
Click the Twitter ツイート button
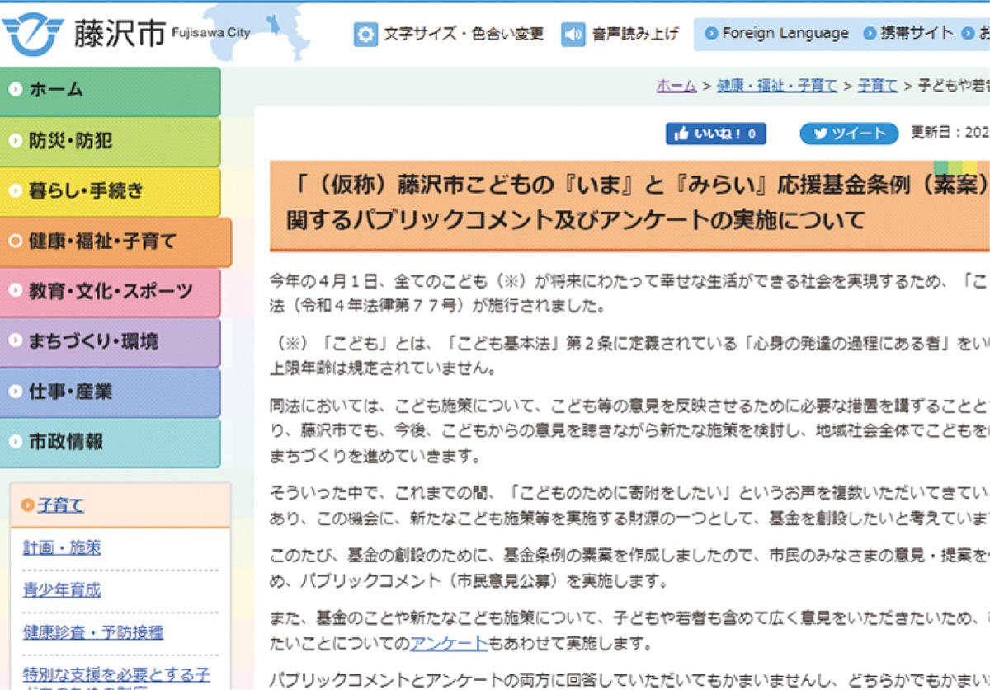[x=849, y=134]
